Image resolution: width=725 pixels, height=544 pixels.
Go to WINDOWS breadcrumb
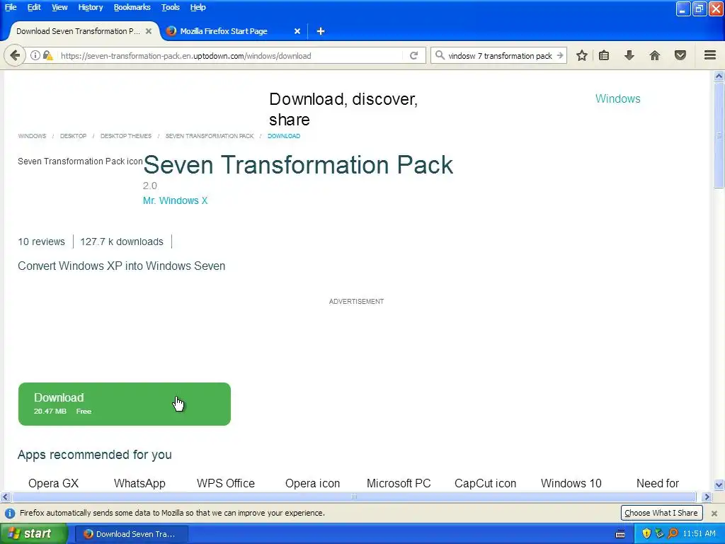[x=32, y=136]
